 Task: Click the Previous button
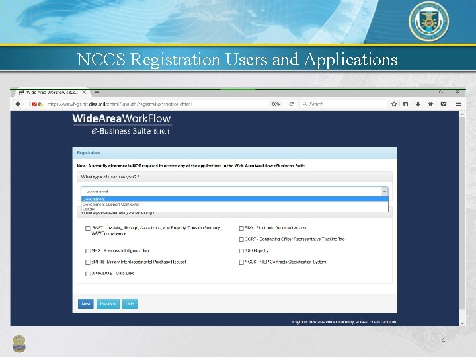pyautogui.click(x=108, y=304)
